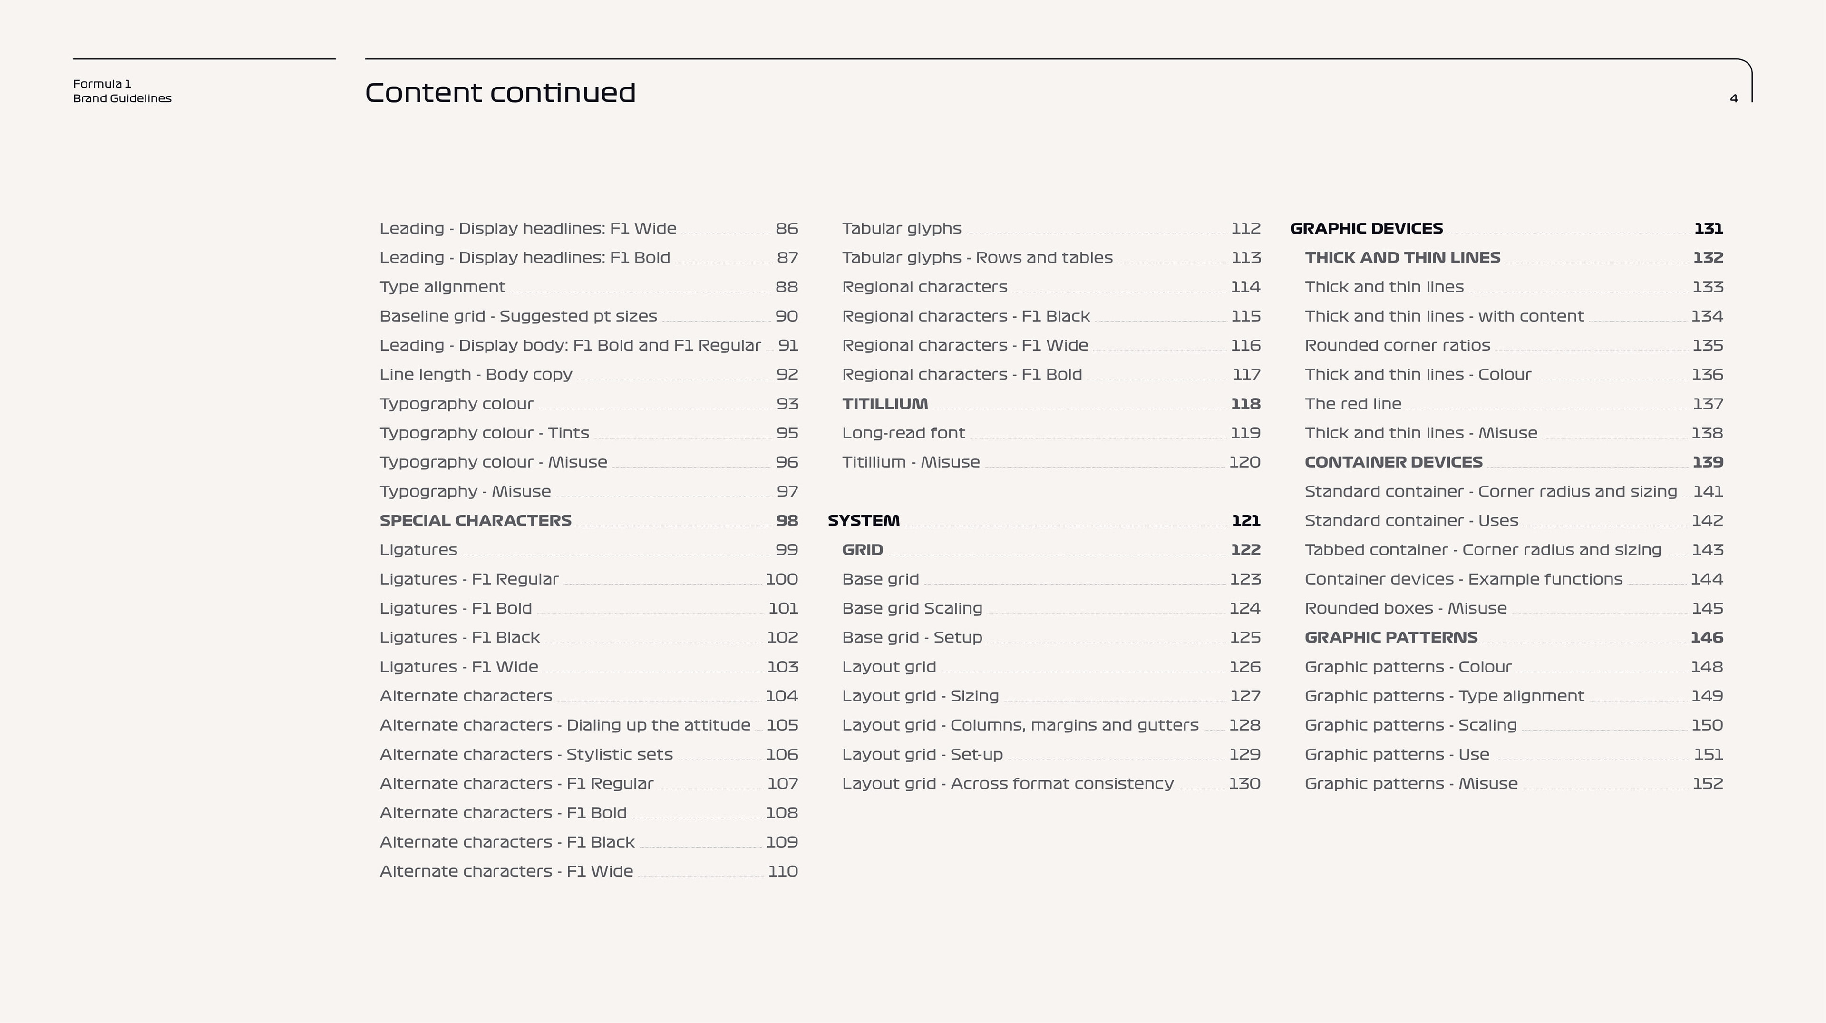The image size is (1826, 1023).
Task: Go to CONTAINER DEVICES section heading
Action: tap(1393, 462)
